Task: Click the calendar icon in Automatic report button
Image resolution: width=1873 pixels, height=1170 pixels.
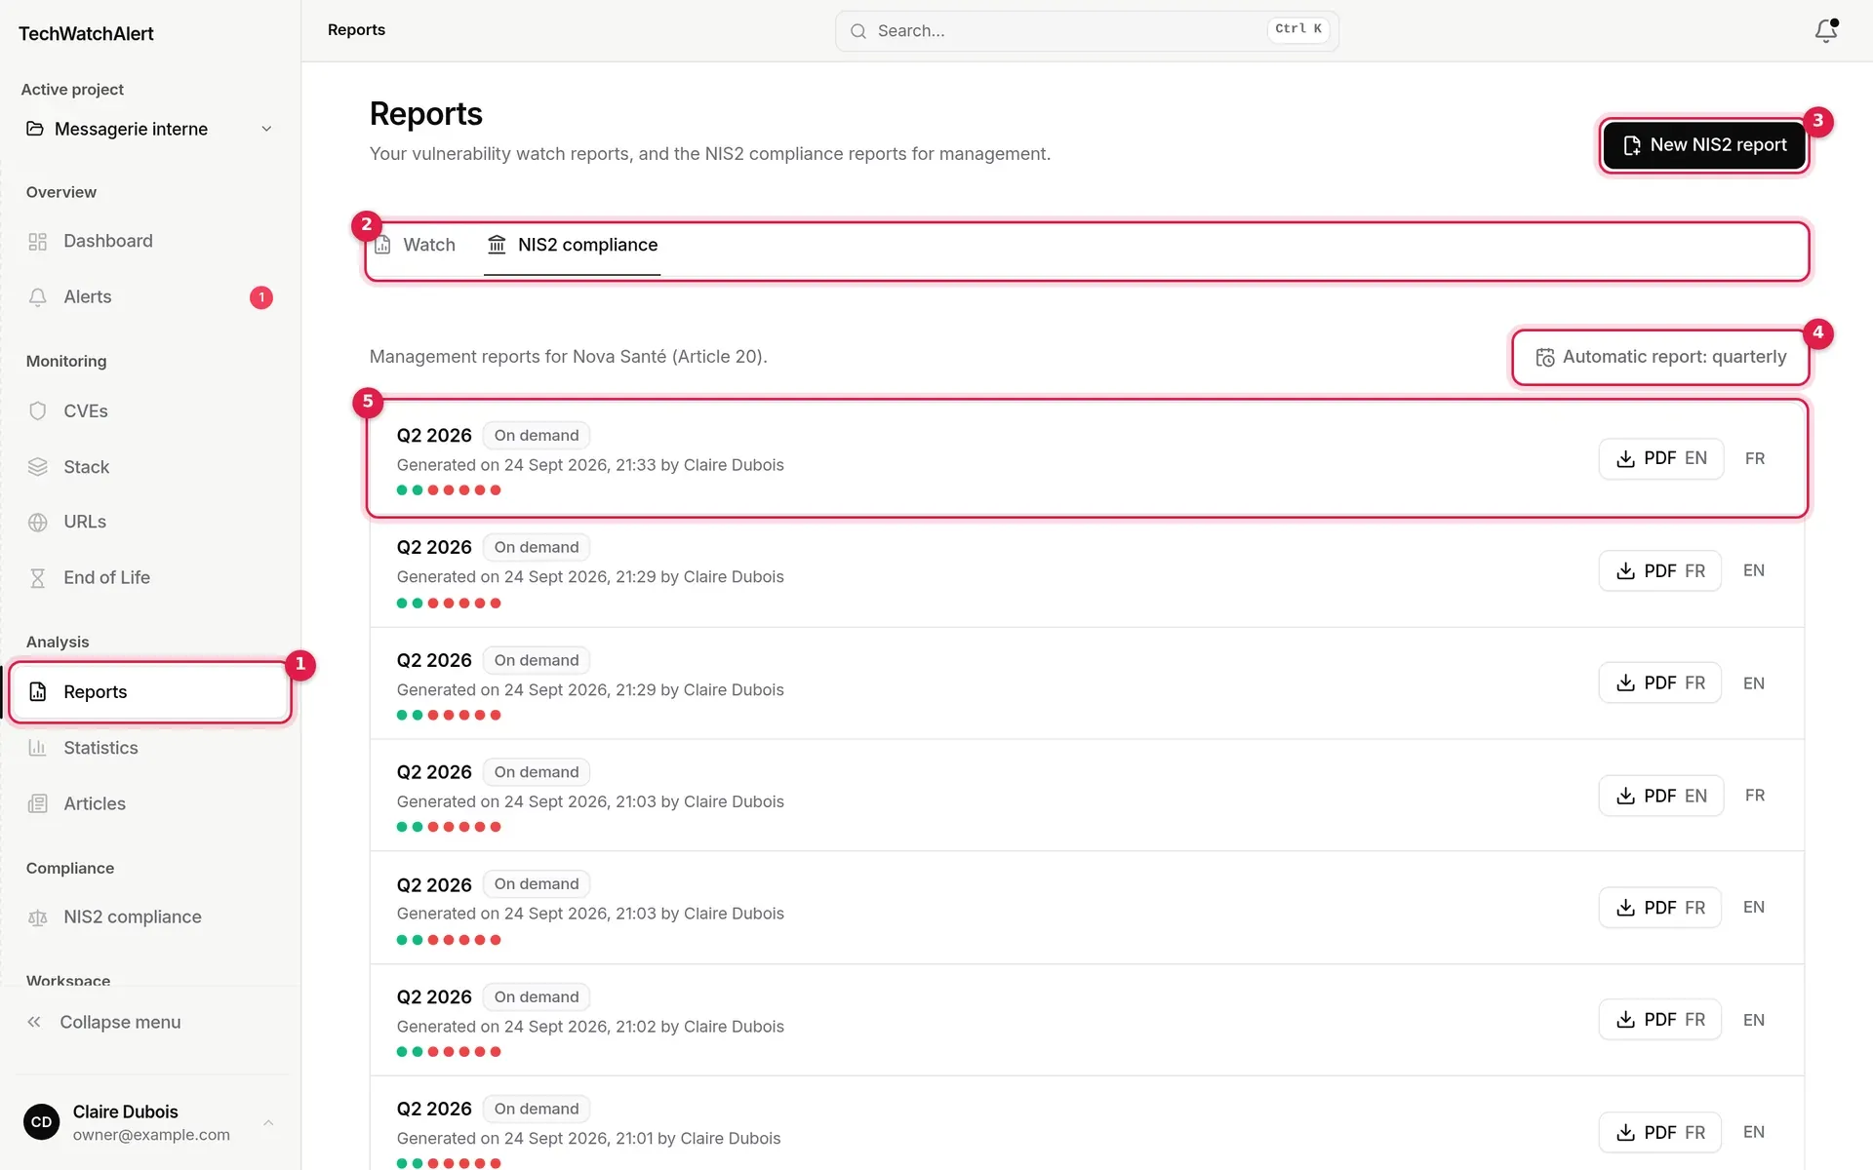Action: click(1545, 358)
